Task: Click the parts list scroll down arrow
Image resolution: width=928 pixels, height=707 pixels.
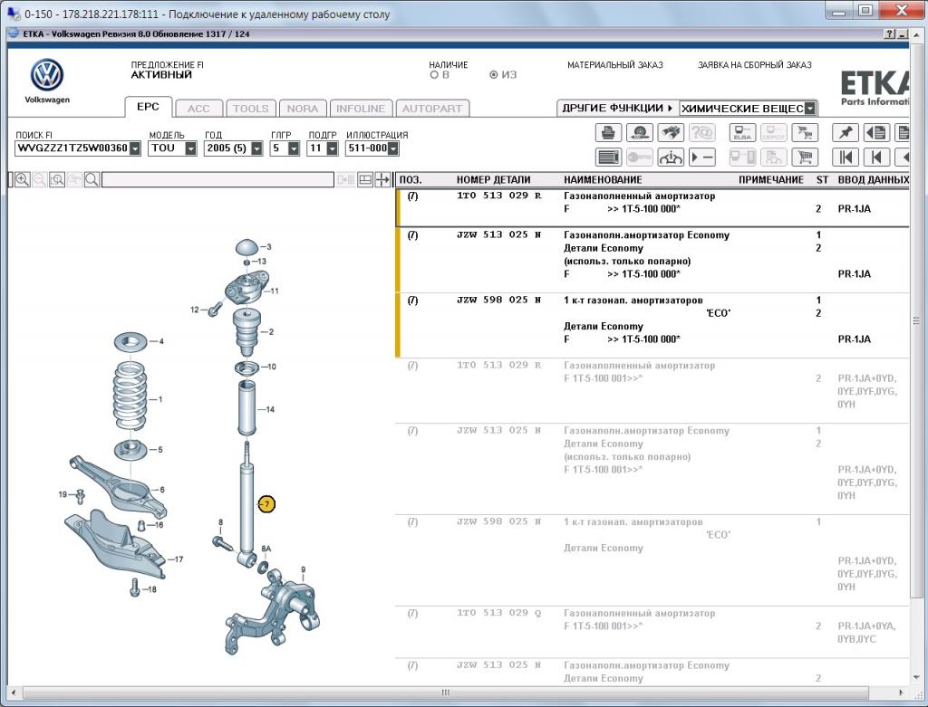Action: pyautogui.click(x=916, y=677)
